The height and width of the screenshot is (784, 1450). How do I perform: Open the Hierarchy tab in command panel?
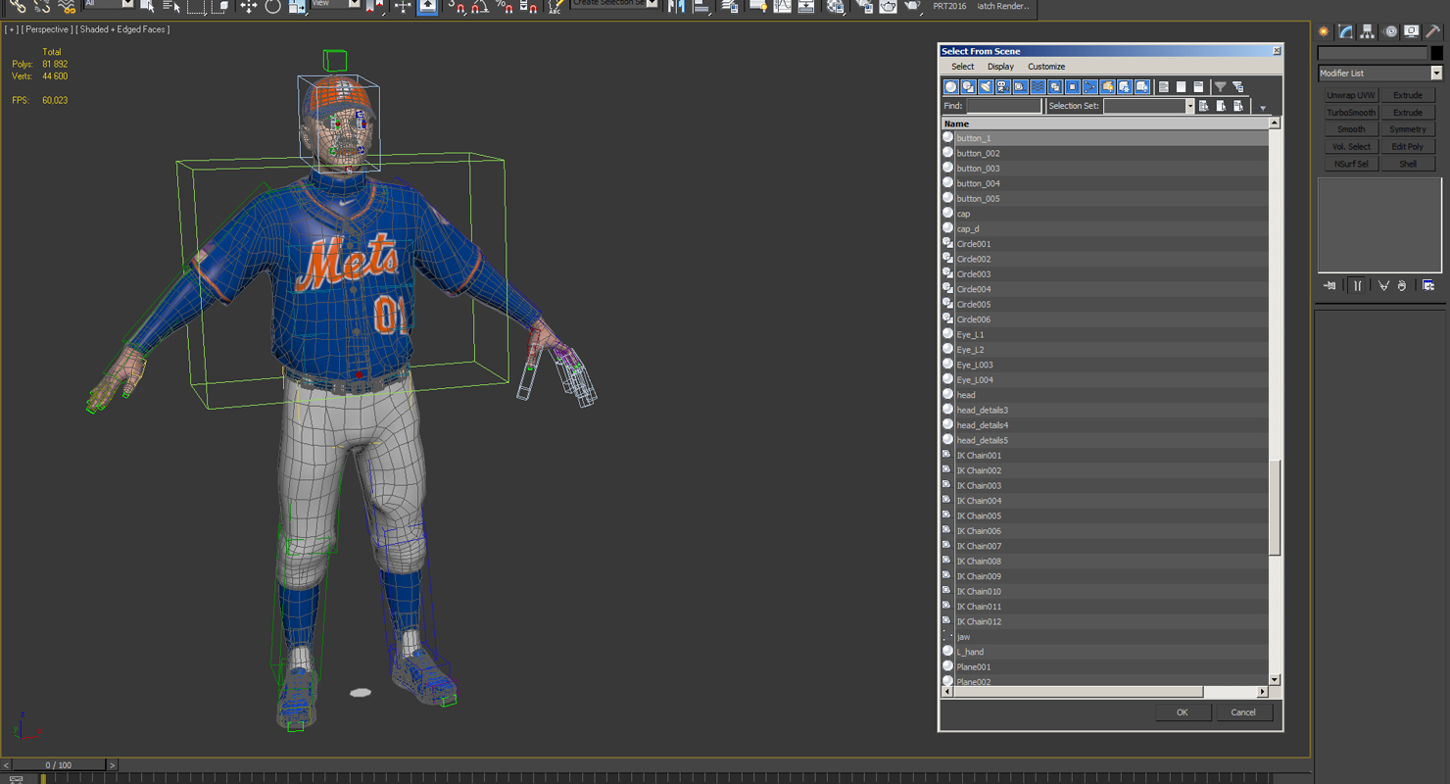pos(1368,31)
